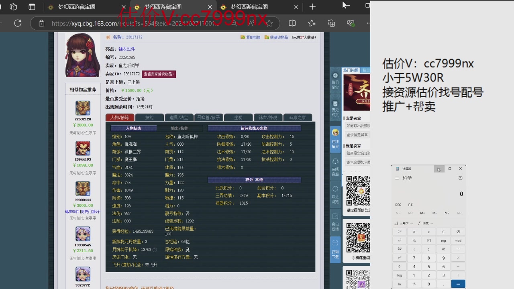Open similar item 19938545 thumbnail
The image size is (514, 289).
coord(83,234)
